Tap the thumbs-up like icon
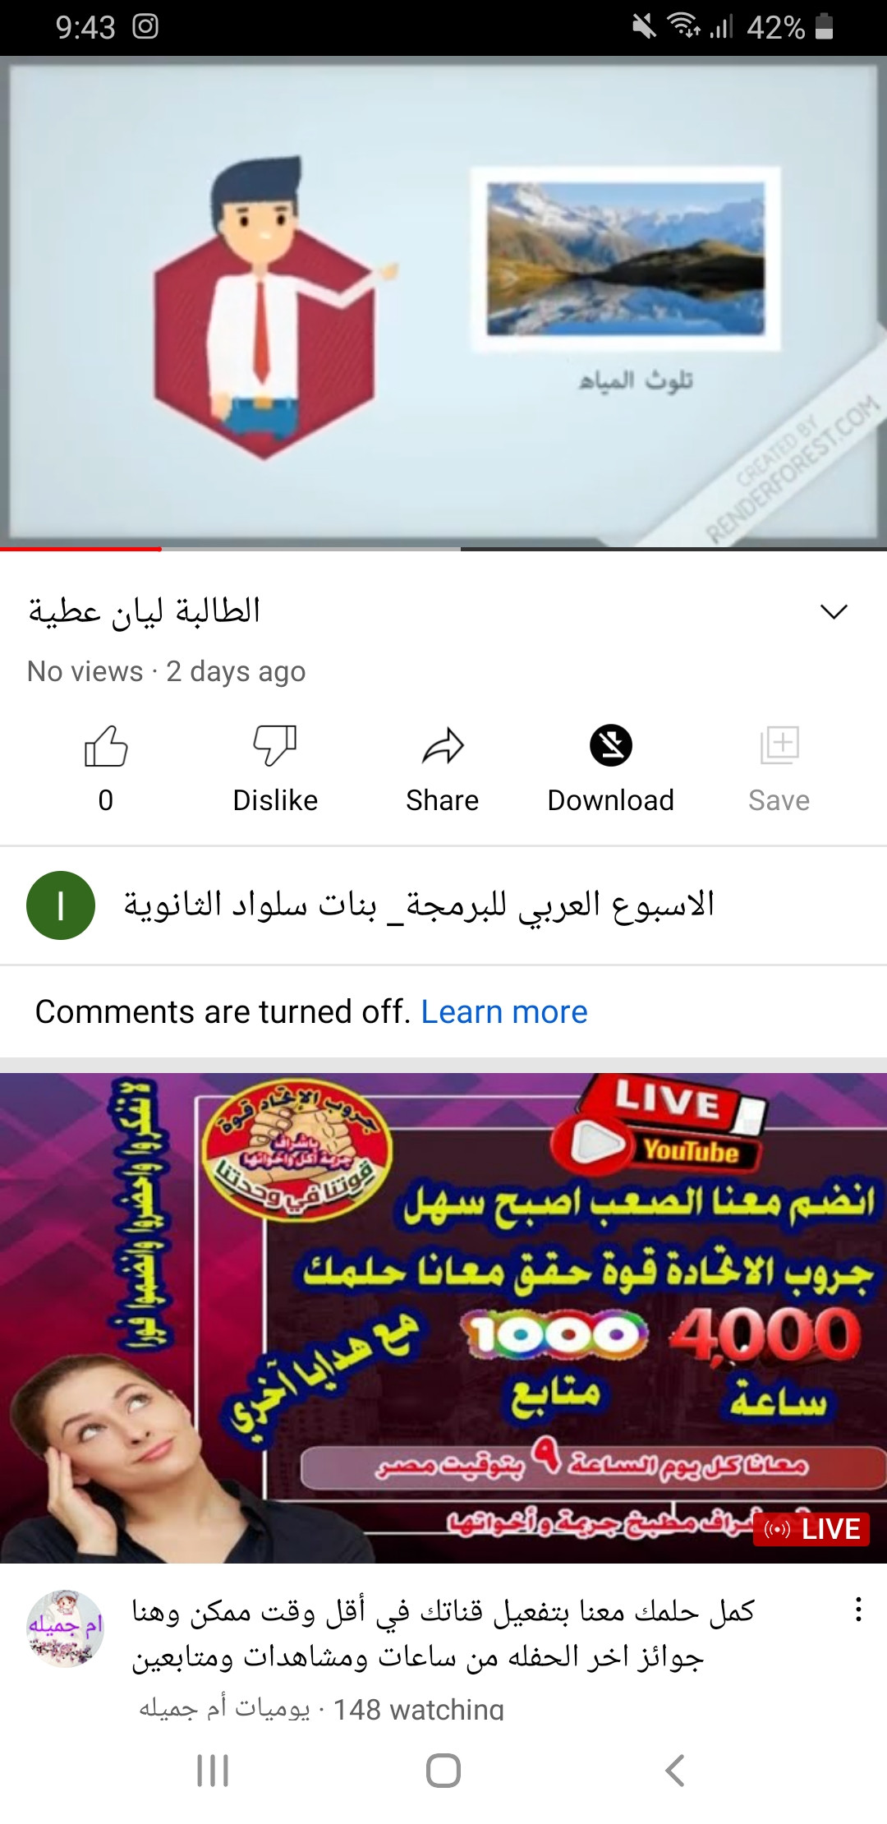Screen dimensions: 887x1824 click(106, 746)
